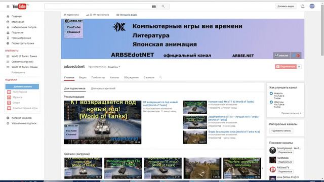Click the Подписки icon in sidebar
This screenshot has width=324, height=182.
(8, 32)
